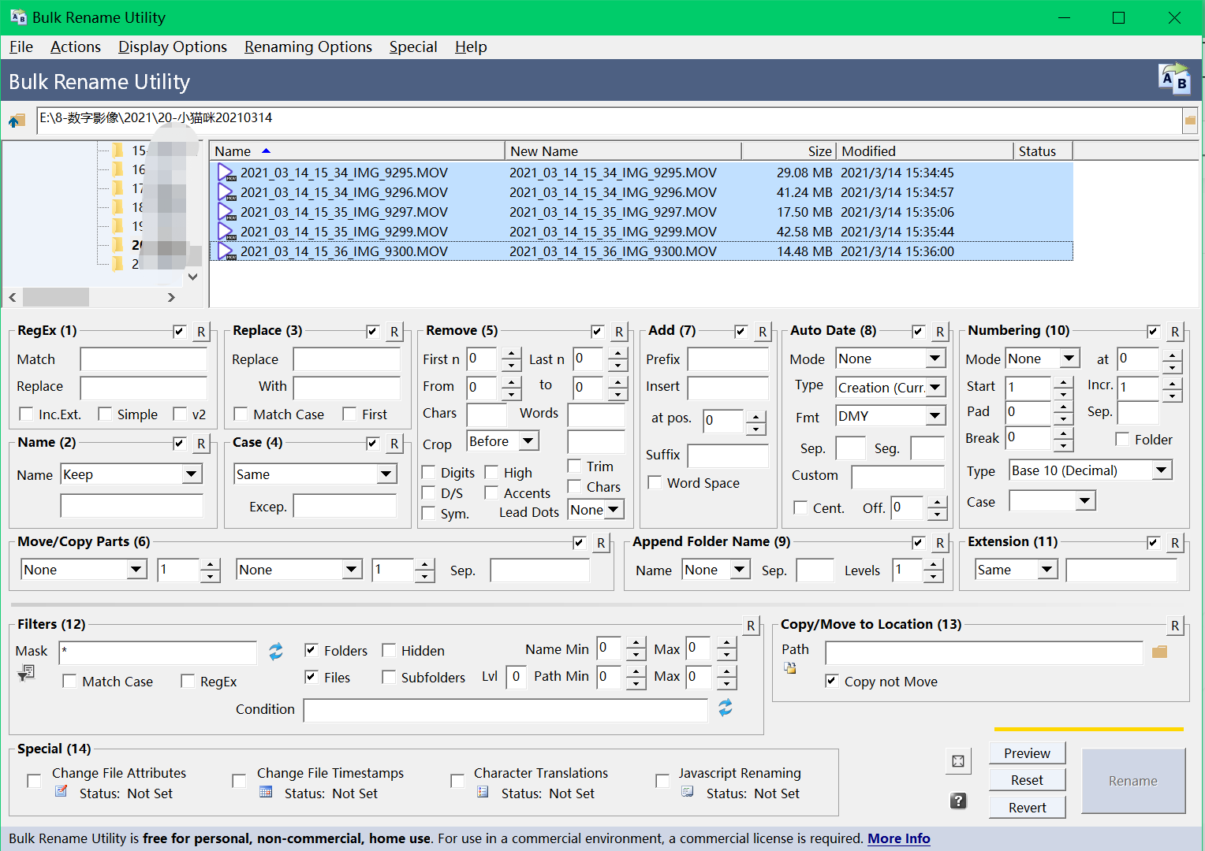
Task: Open the Crop dropdown showing Before
Action: click(502, 441)
